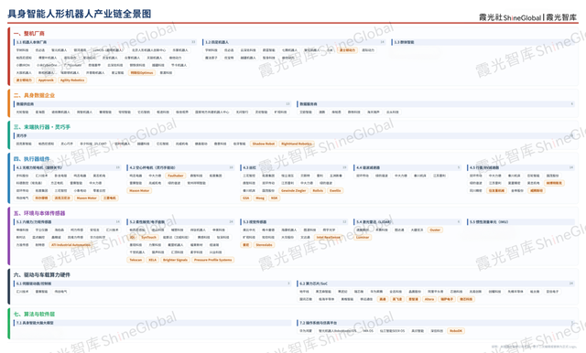Click the Tekscan tag

point(136,260)
